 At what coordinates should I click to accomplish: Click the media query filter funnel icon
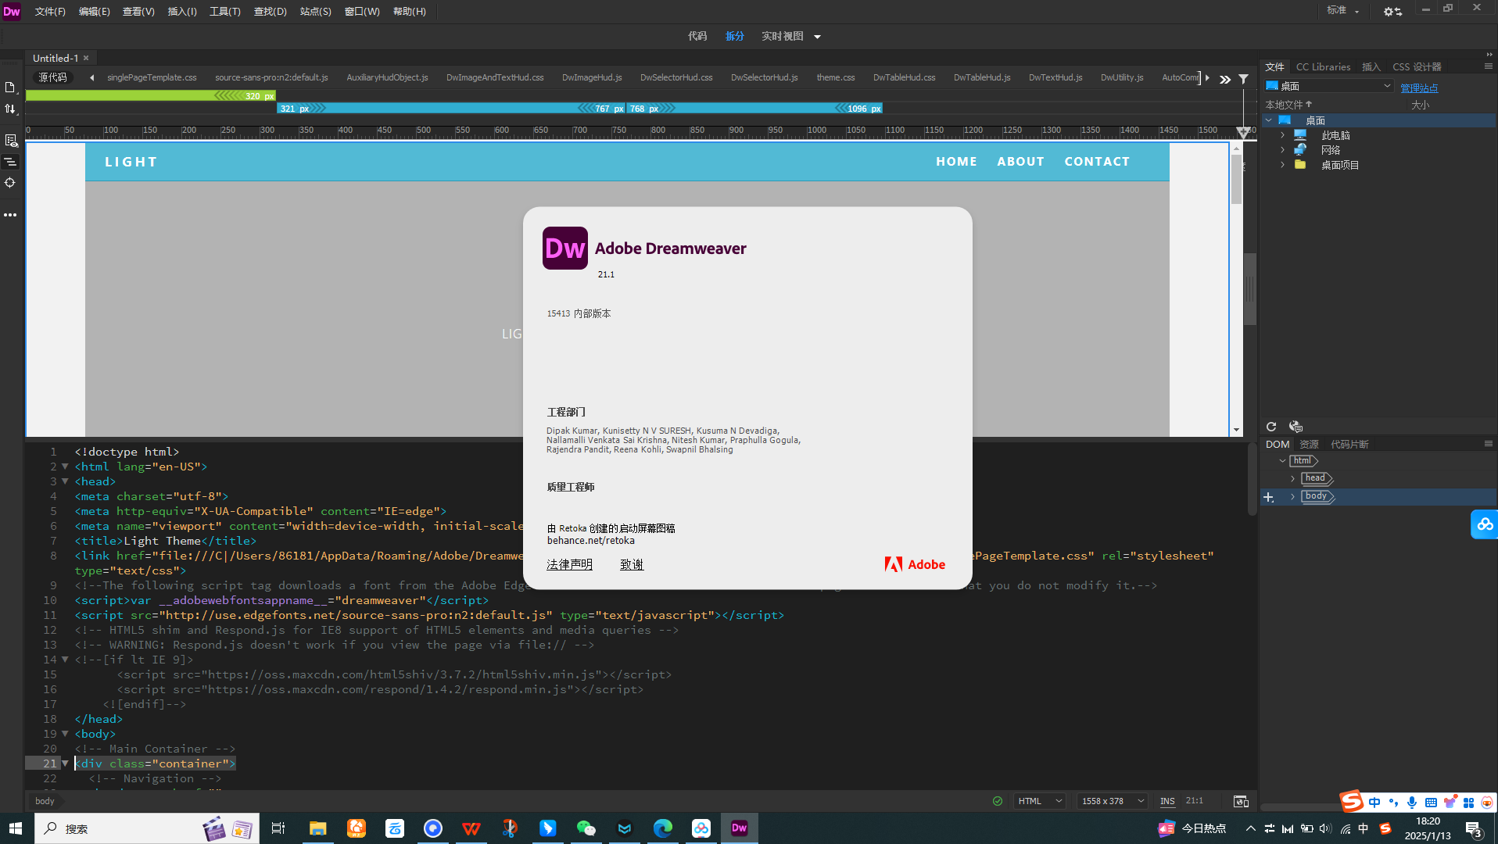click(x=1243, y=79)
